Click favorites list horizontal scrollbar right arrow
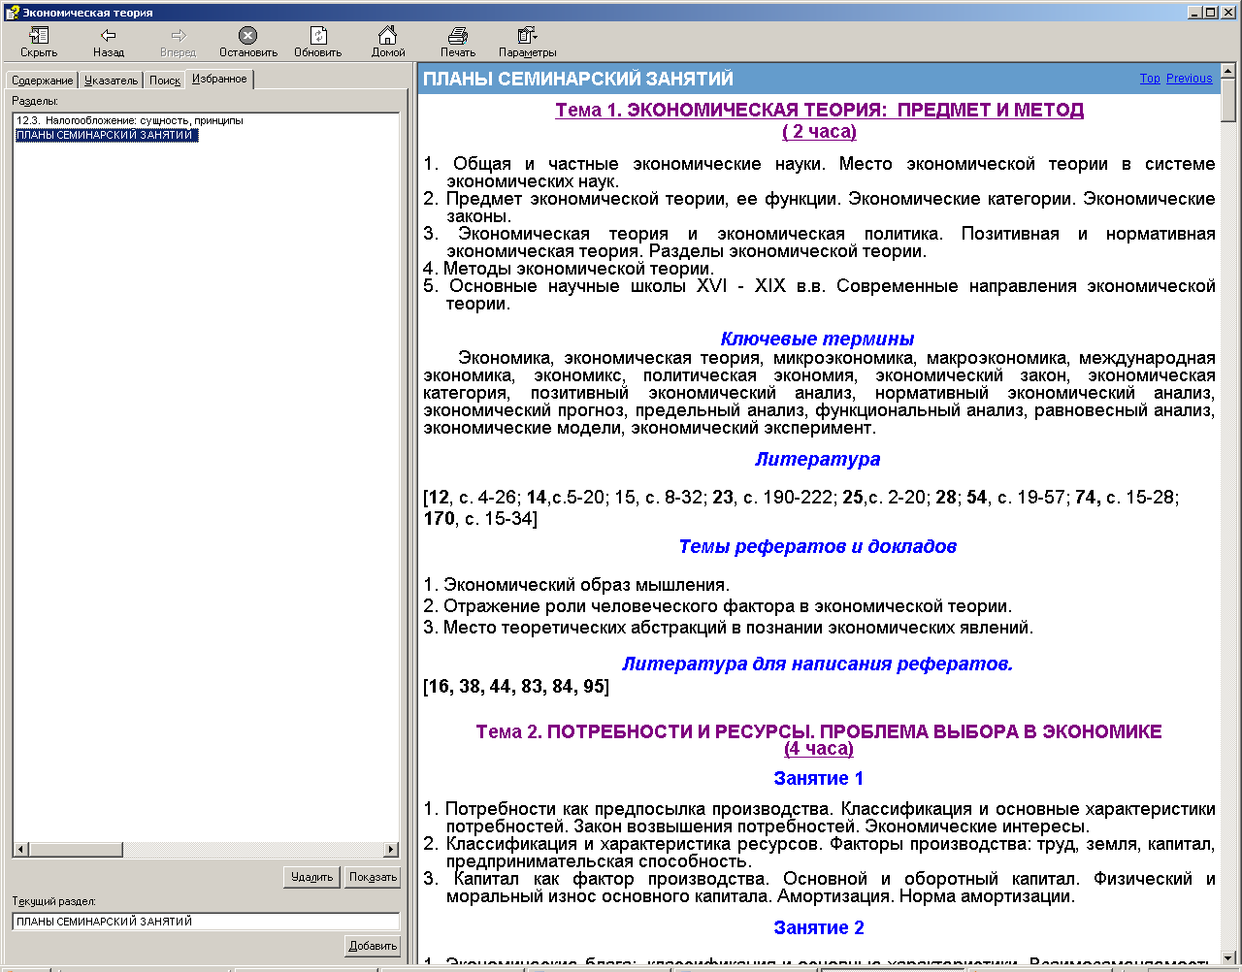 pos(391,850)
